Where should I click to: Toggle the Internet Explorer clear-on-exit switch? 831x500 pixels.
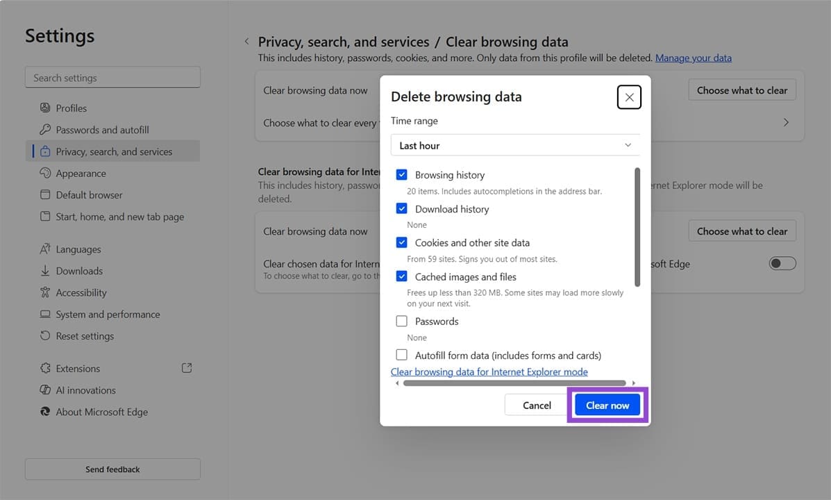(x=782, y=264)
